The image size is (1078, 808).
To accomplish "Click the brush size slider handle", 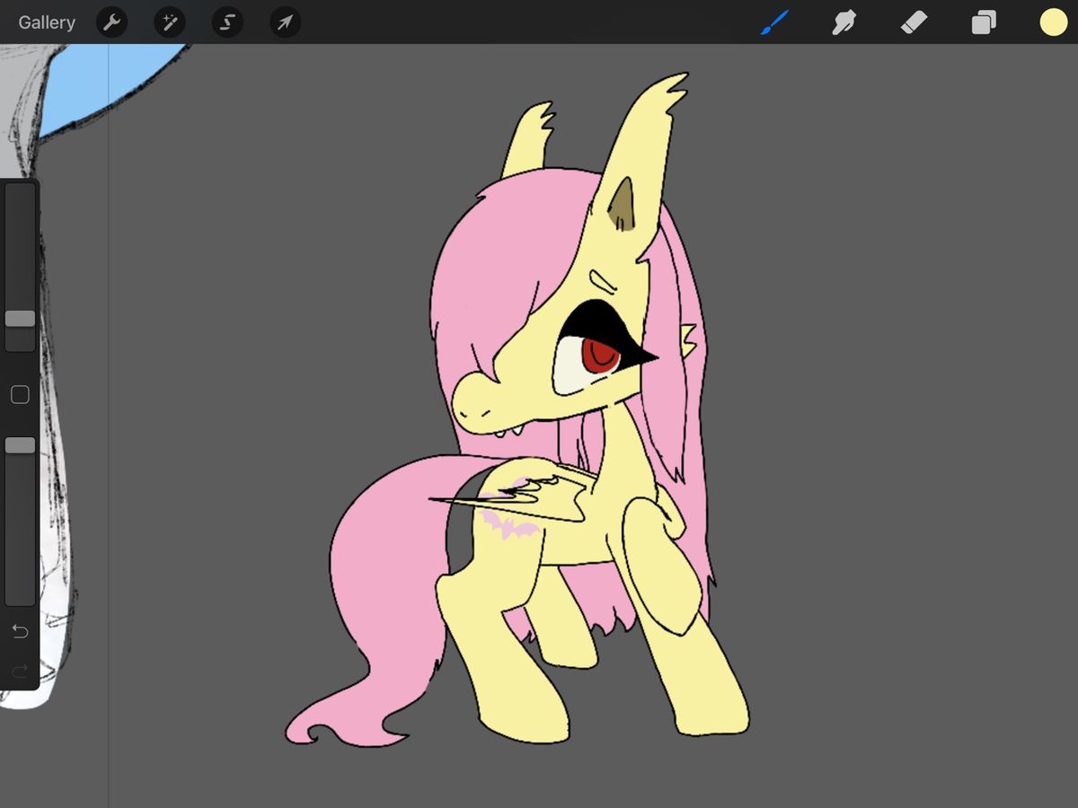I will (x=20, y=319).
